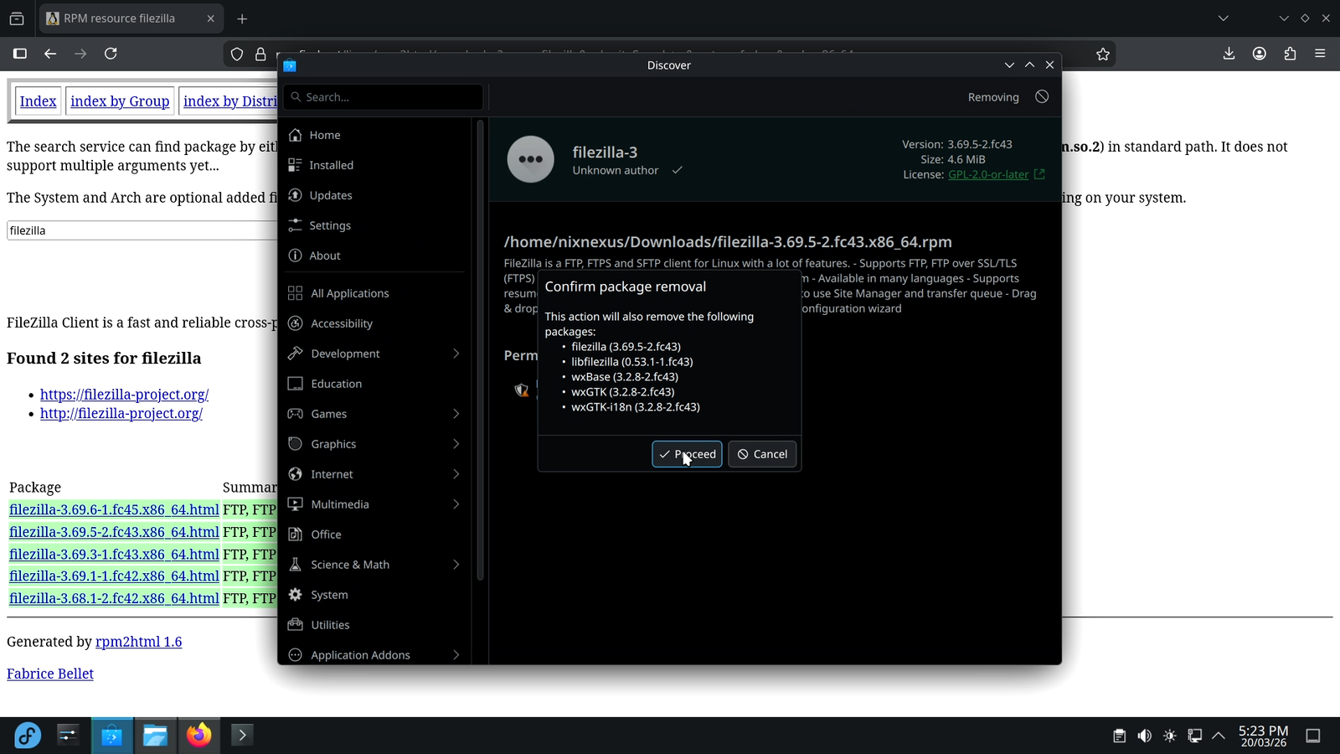Screen dimensions: 1340x754
Task: Open Firefox from the taskbar
Action: click(198, 736)
